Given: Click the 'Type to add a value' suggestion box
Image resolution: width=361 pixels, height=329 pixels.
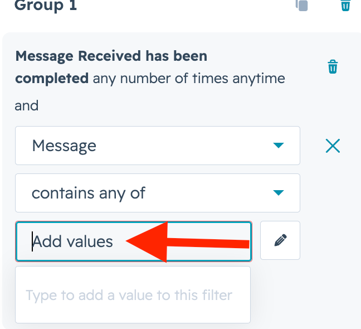Looking at the screenshot, I should click(x=133, y=295).
